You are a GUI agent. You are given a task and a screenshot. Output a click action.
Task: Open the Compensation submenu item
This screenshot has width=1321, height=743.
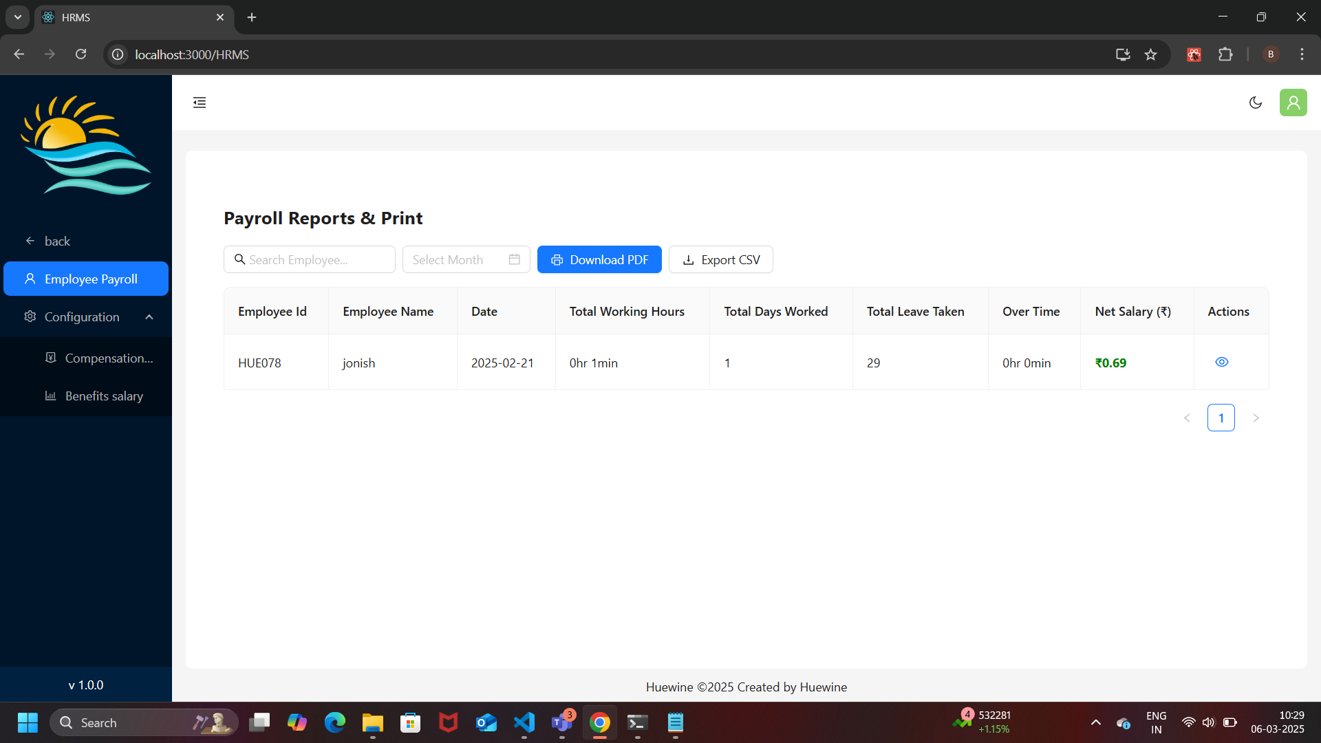(x=86, y=358)
